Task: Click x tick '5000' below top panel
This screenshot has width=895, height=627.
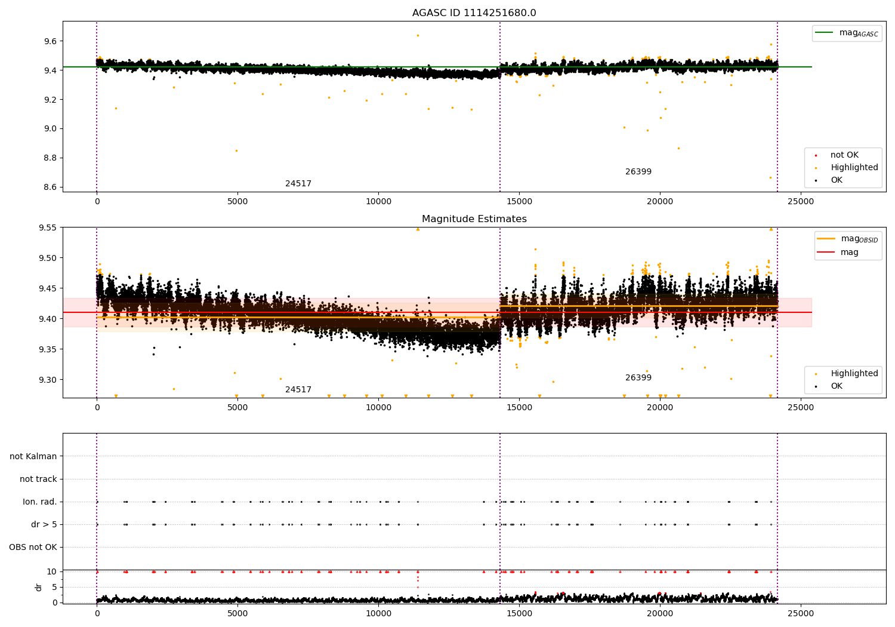Action: [x=237, y=202]
